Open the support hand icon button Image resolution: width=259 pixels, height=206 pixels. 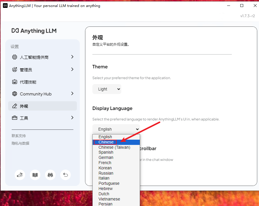pyautogui.click(x=20, y=175)
